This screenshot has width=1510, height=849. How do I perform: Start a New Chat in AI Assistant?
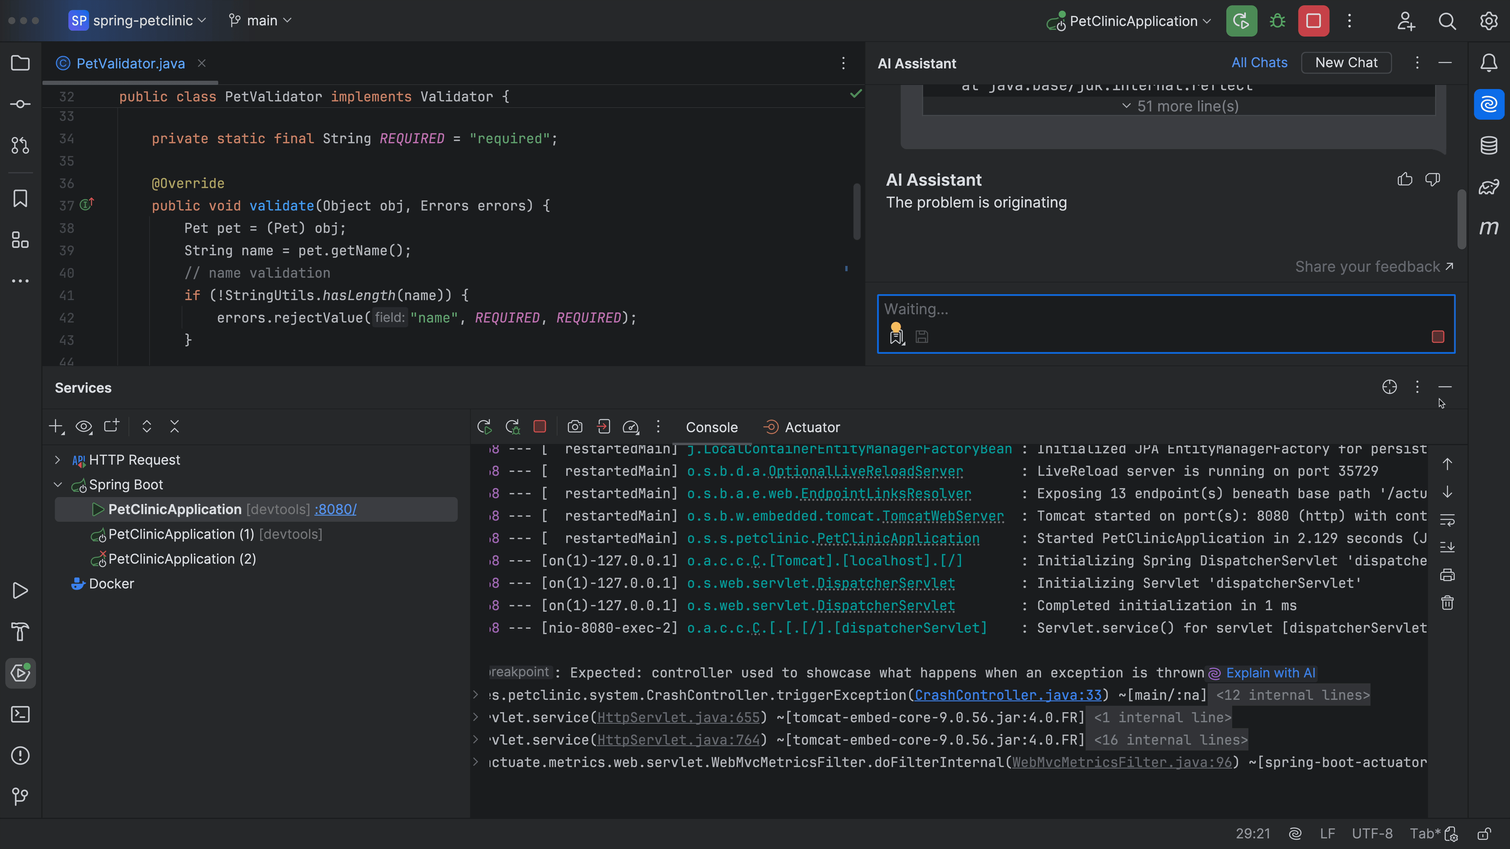pos(1346,63)
